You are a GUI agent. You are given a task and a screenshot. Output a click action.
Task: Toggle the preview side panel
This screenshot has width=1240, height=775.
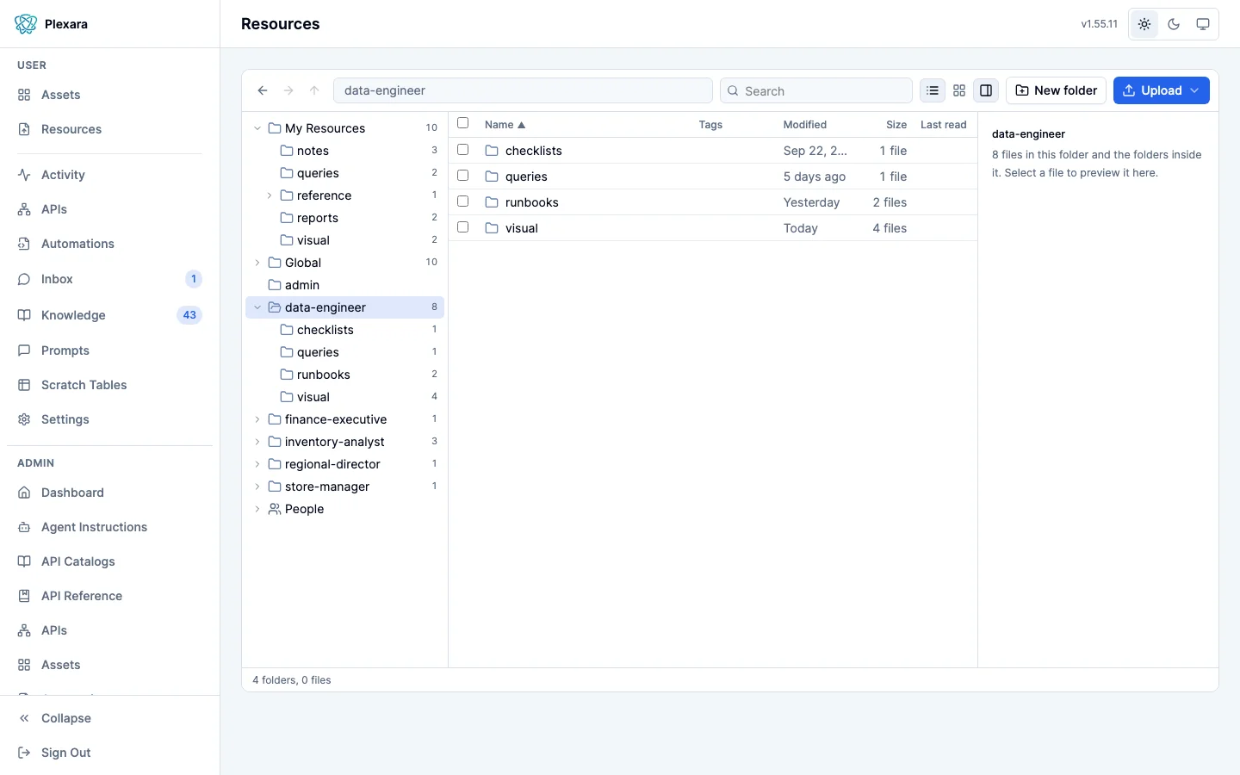(986, 90)
